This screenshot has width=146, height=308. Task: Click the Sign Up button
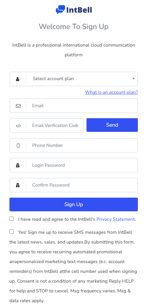(x=73, y=204)
